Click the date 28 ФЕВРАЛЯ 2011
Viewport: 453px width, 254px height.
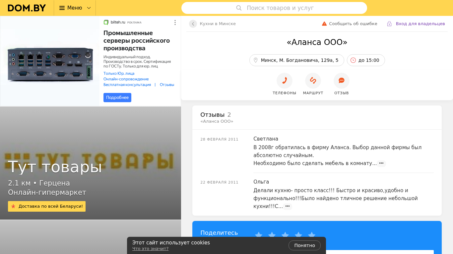click(x=219, y=139)
